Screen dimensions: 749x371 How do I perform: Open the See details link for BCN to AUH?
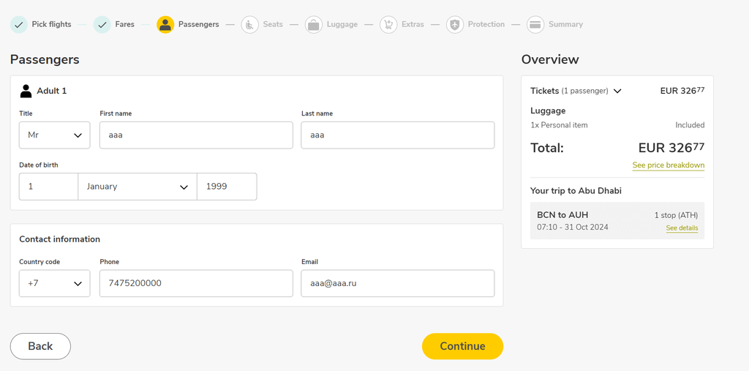[x=682, y=228]
